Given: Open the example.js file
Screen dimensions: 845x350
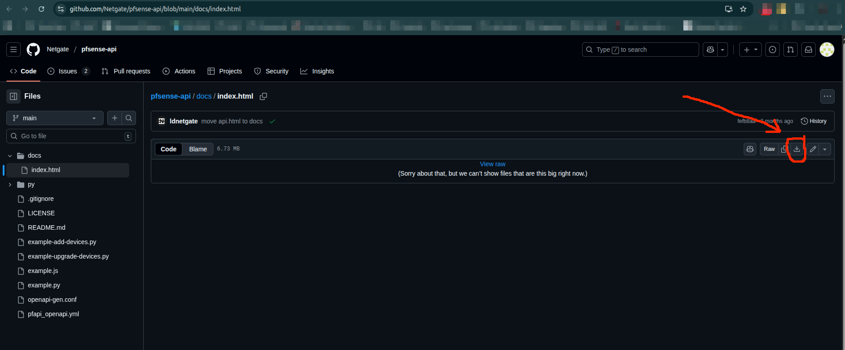Looking at the screenshot, I should tap(43, 271).
